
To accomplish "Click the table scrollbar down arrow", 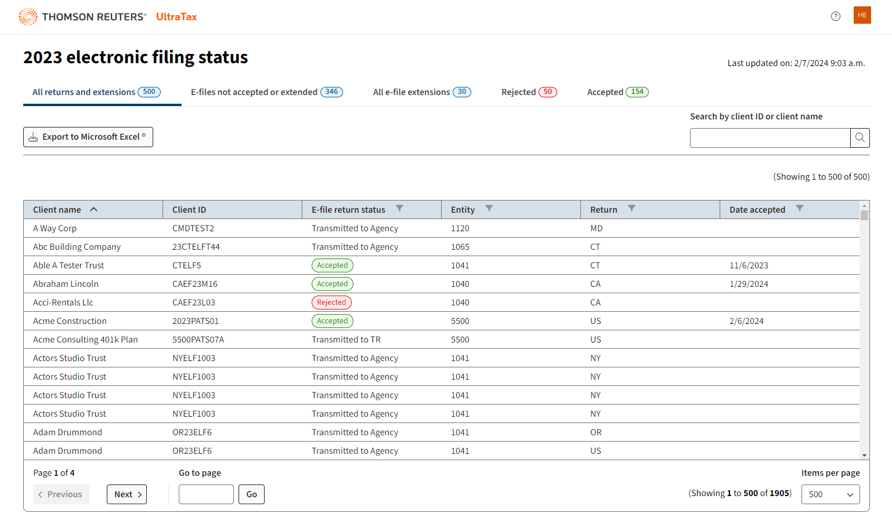I will [864, 456].
